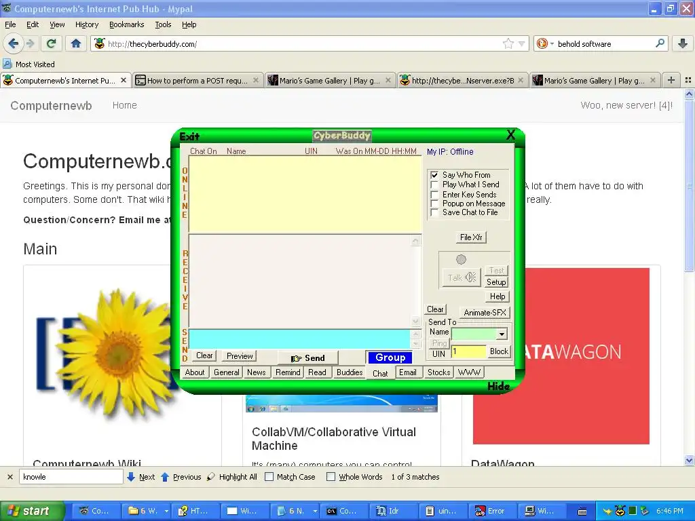Click the Highlight All highlighter icon
The image size is (695, 521).
[x=211, y=477]
